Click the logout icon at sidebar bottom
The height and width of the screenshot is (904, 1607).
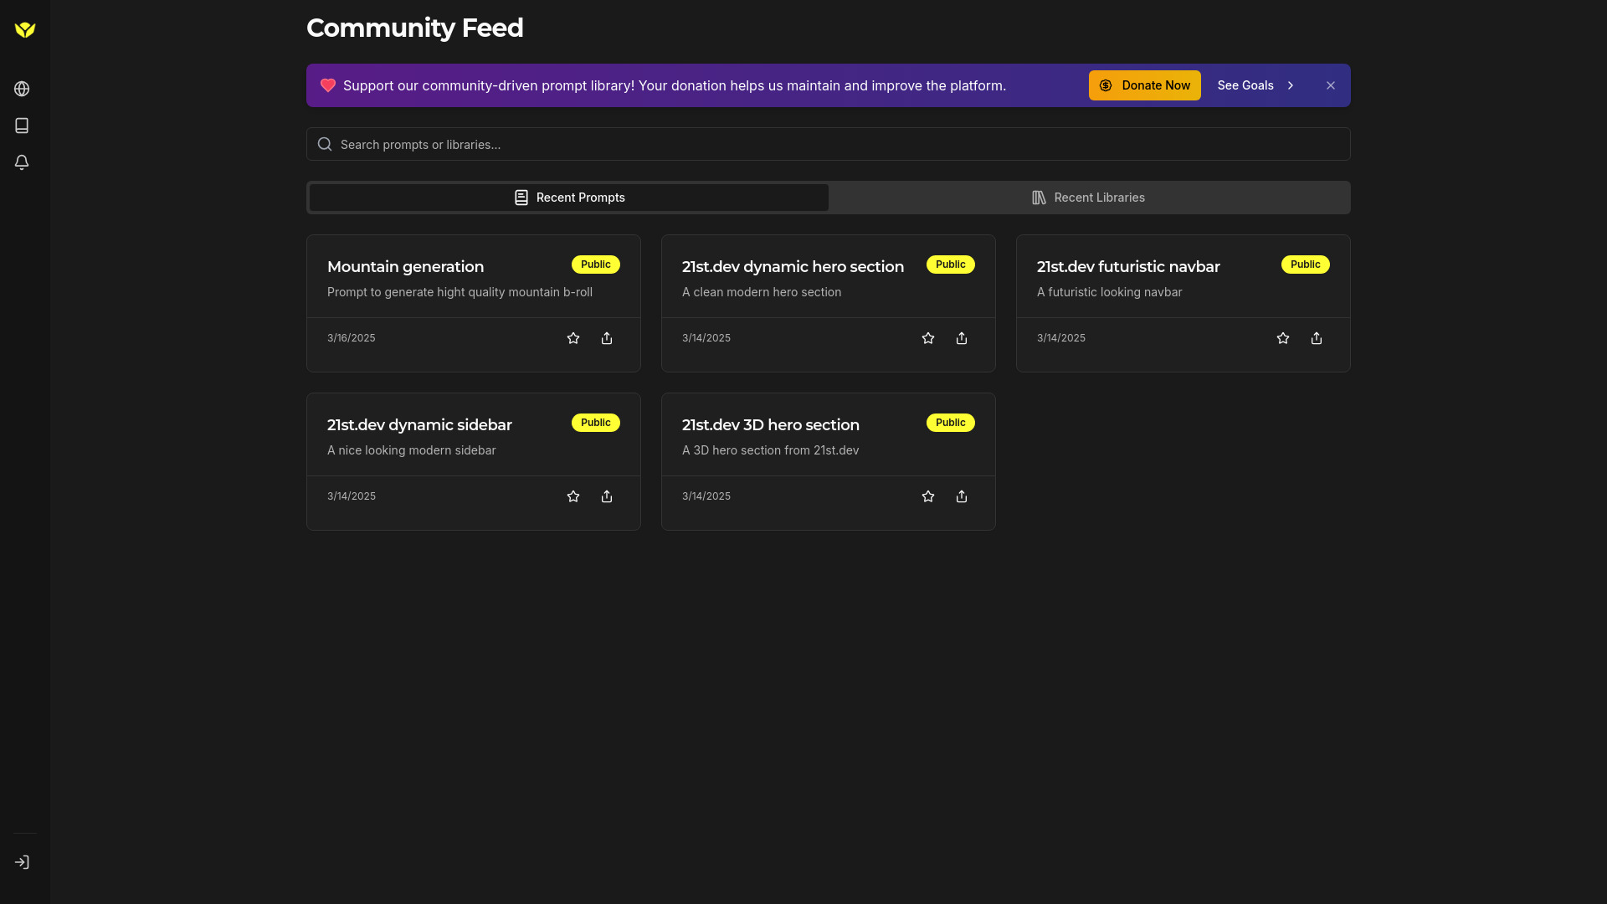tap(22, 861)
